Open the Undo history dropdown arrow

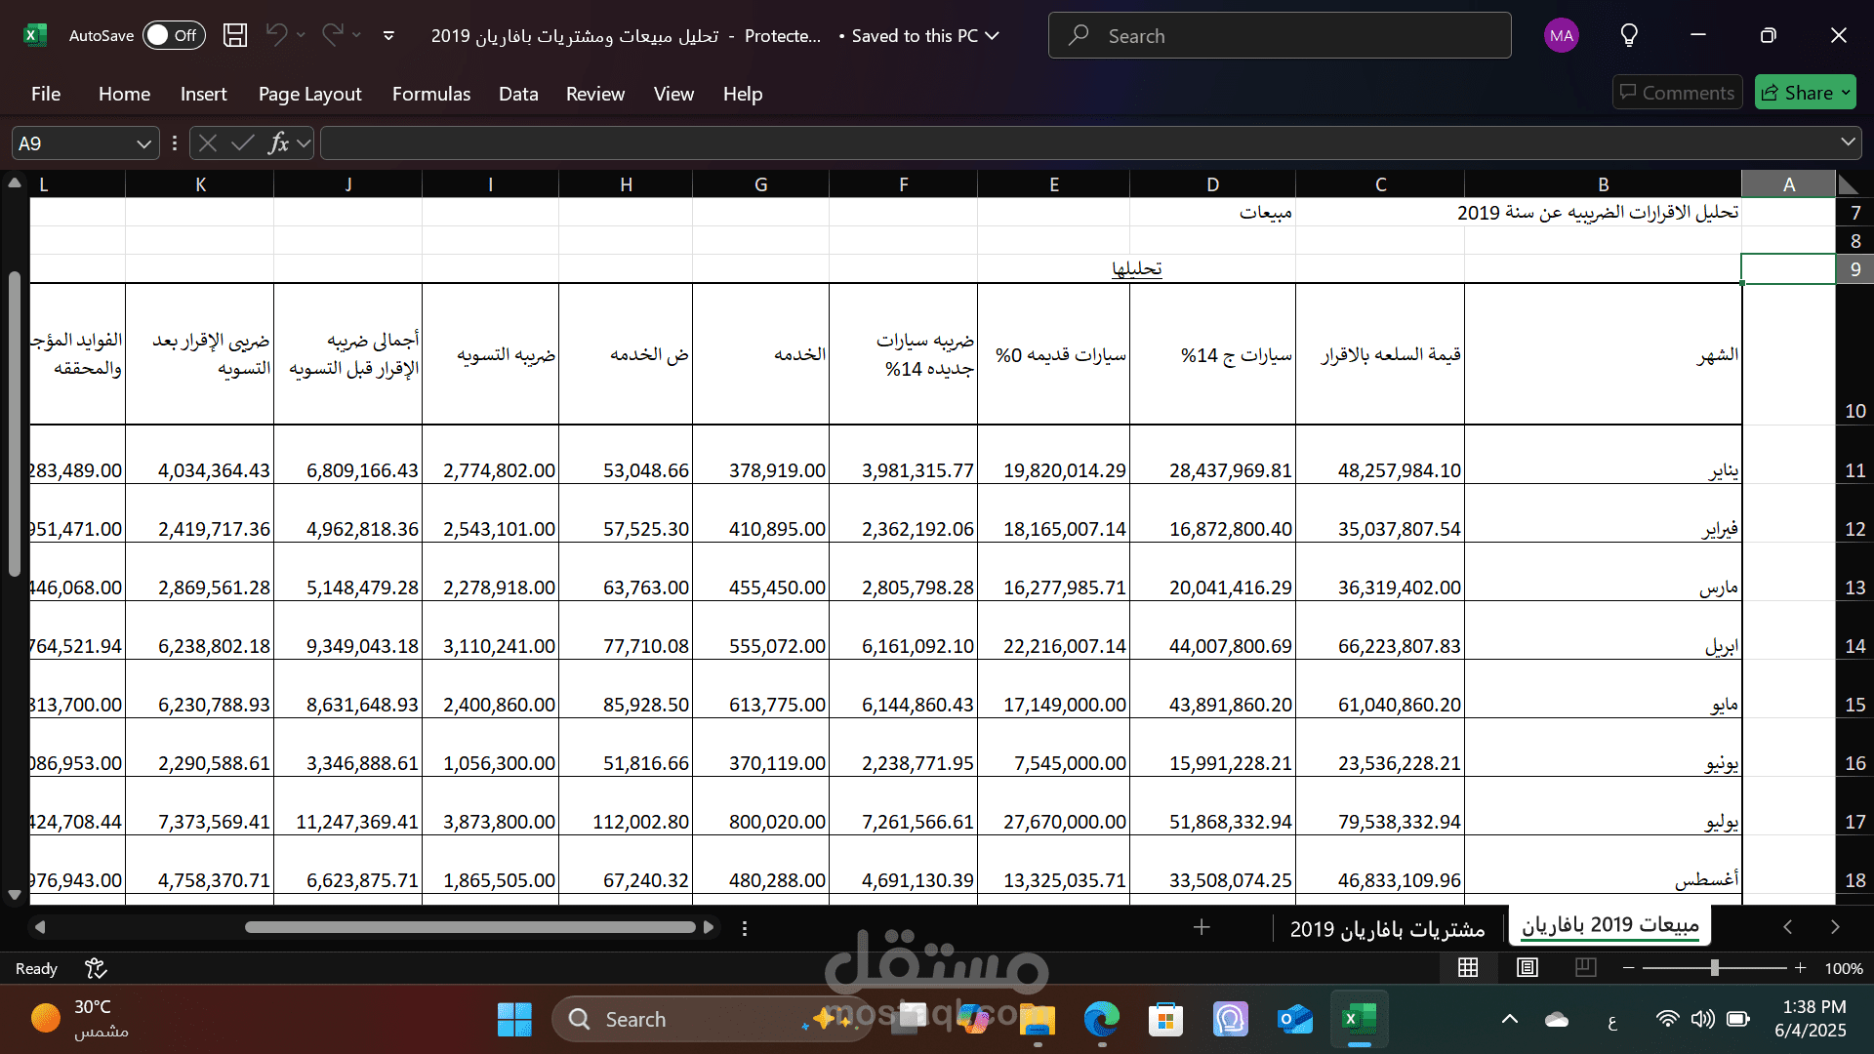click(301, 35)
